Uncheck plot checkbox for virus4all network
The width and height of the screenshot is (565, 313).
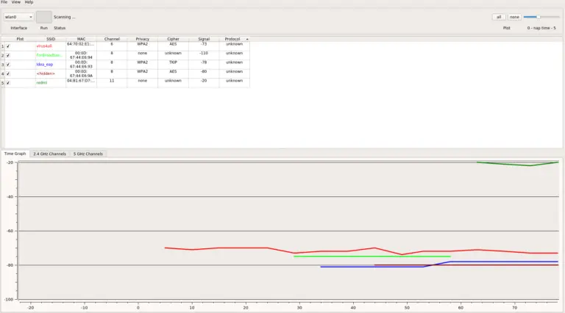pyautogui.click(x=8, y=46)
